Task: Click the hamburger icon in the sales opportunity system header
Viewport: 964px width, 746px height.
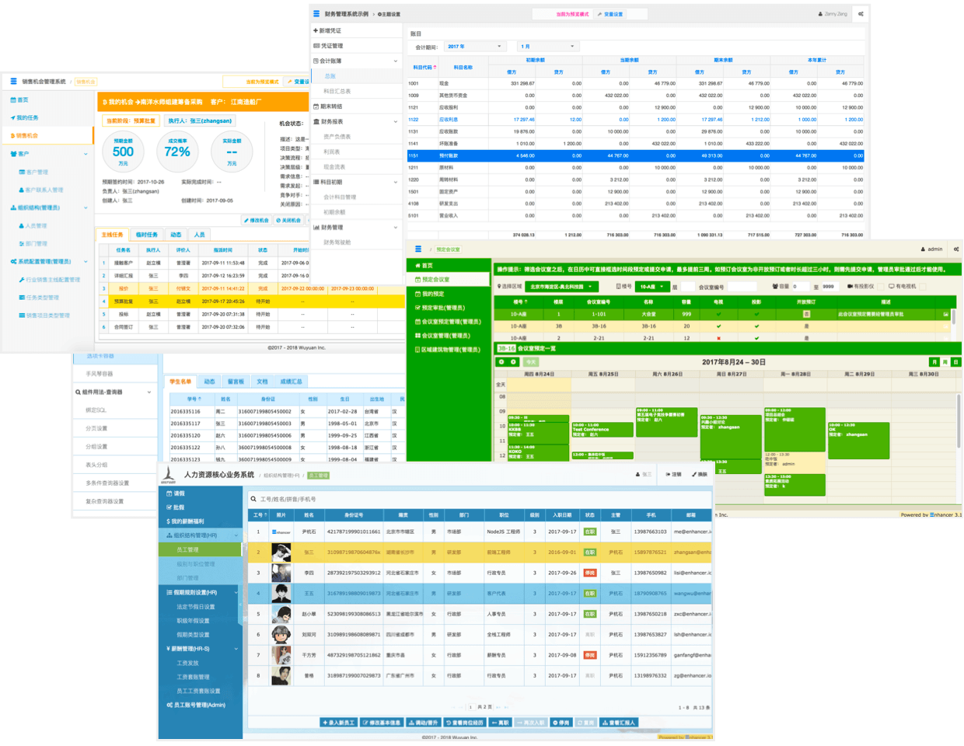Action: tap(13, 81)
